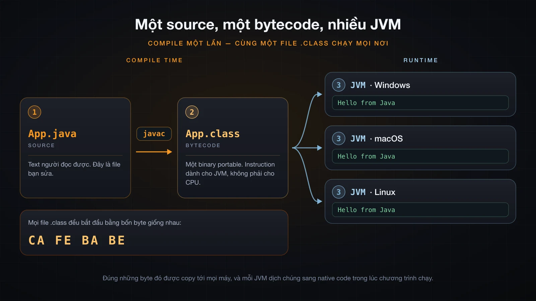
Task: Click the Hello from Java output under macOS
Action: click(420, 156)
